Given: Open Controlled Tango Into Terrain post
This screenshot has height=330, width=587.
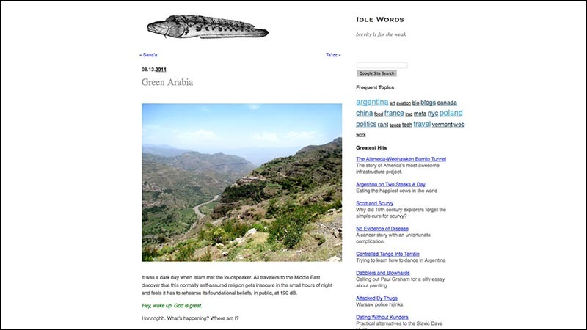Looking at the screenshot, I should (x=387, y=254).
